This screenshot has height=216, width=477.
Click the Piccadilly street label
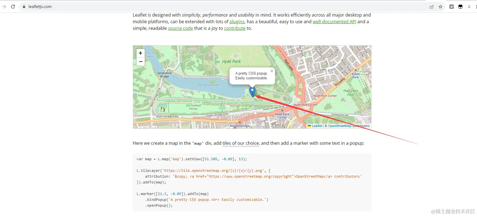[x=340, y=82]
